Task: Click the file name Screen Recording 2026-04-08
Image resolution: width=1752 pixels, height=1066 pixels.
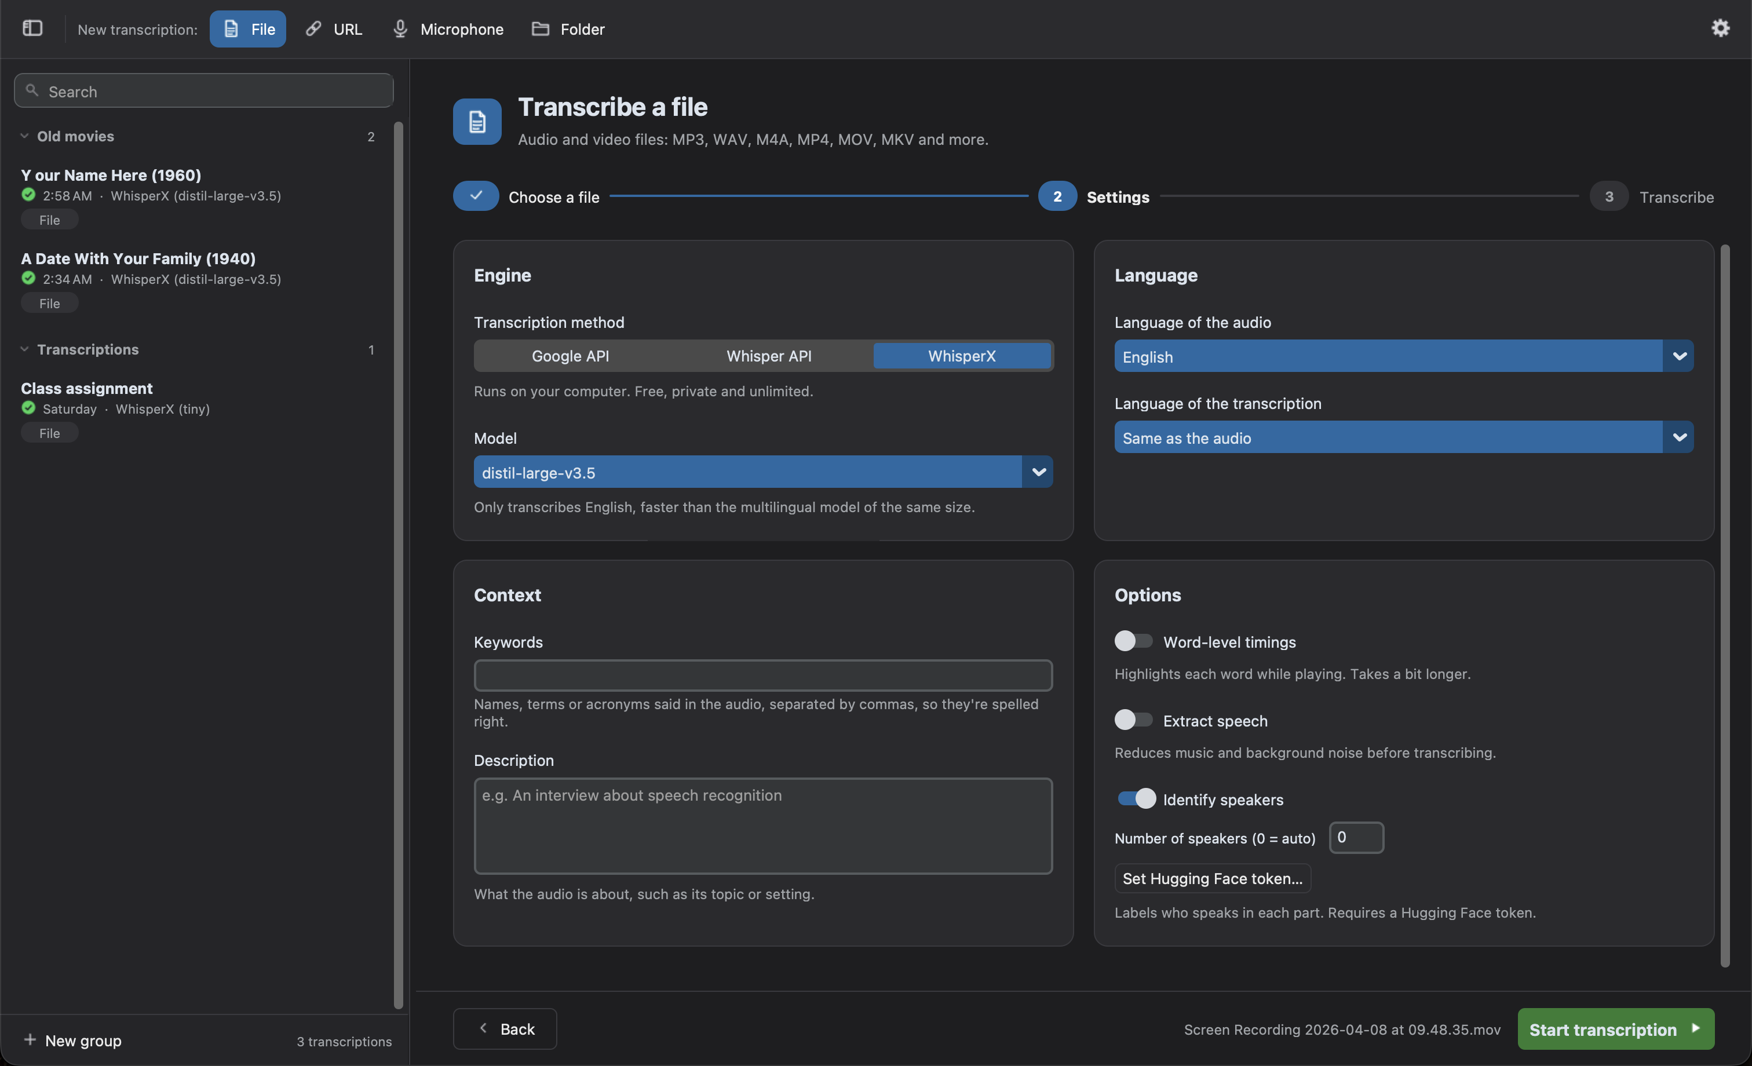Action: pos(1342,1029)
